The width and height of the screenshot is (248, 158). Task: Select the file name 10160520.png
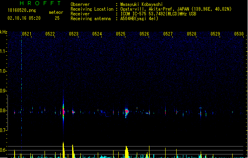[22, 10]
